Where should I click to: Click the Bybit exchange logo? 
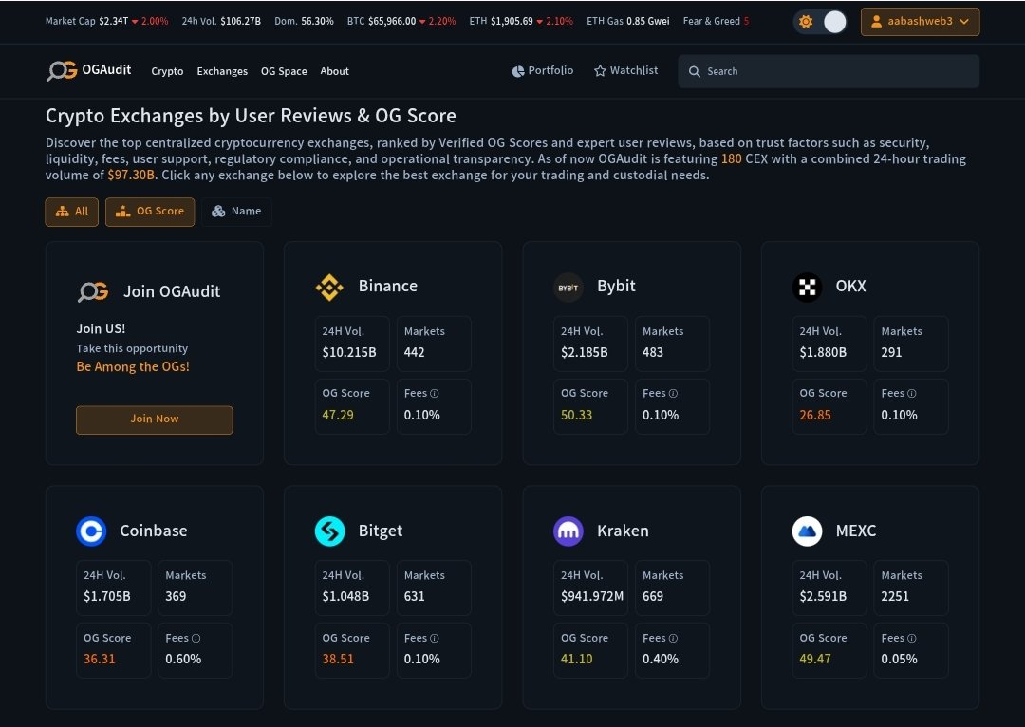[x=568, y=287]
